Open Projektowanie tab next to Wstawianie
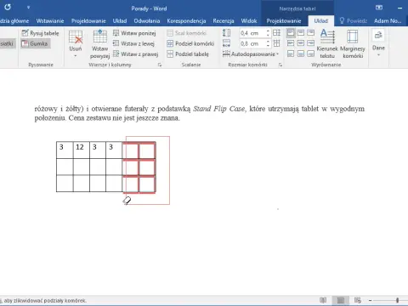Screen dimensions: 408x306 88,20
